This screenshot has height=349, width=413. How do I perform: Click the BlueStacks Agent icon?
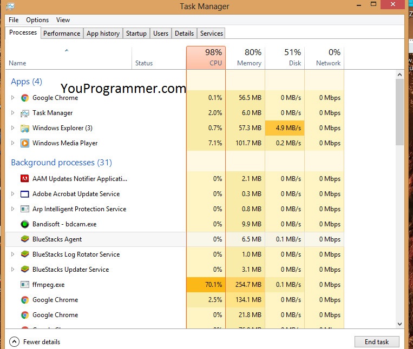(x=25, y=239)
